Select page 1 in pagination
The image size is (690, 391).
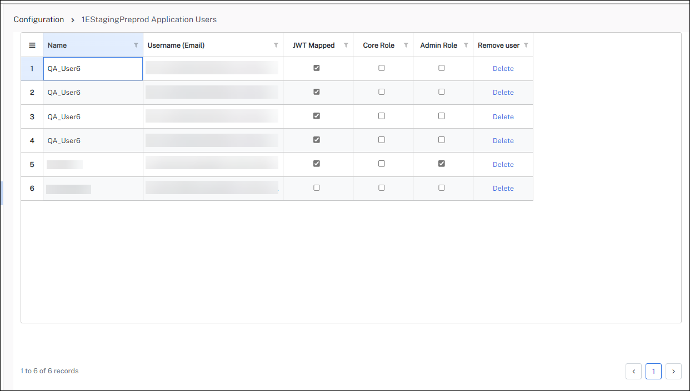click(653, 371)
